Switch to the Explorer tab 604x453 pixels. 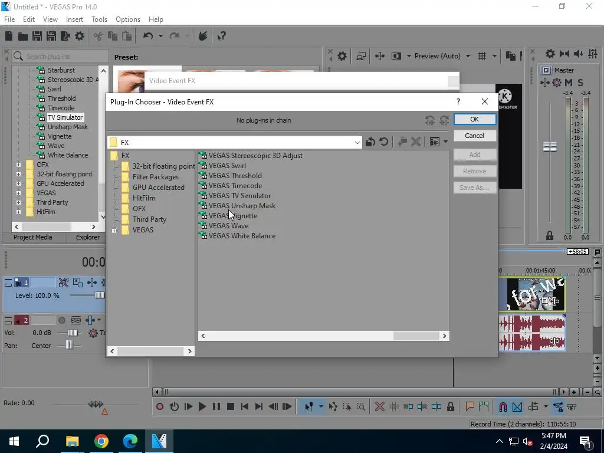[x=88, y=237]
